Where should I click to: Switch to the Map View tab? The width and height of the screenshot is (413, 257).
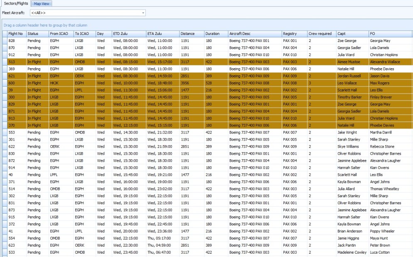tap(42, 3)
